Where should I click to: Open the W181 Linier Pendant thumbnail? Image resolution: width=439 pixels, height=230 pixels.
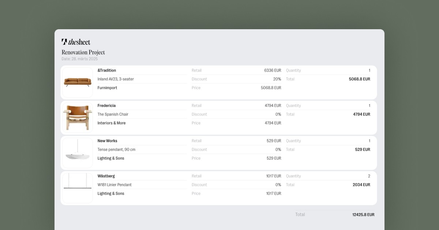[77, 188]
